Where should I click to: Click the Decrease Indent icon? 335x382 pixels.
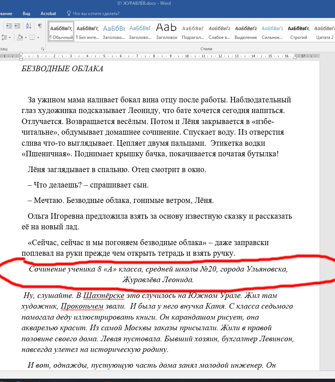coord(9,26)
